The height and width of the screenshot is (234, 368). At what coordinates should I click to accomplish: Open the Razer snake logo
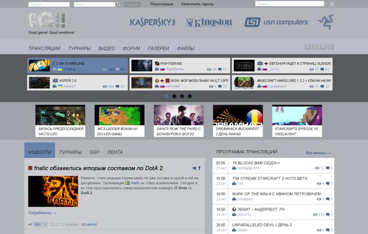pos(326,22)
